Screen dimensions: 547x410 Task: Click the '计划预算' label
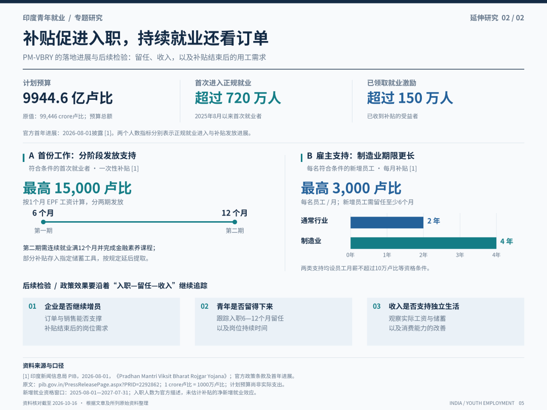[37, 83]
